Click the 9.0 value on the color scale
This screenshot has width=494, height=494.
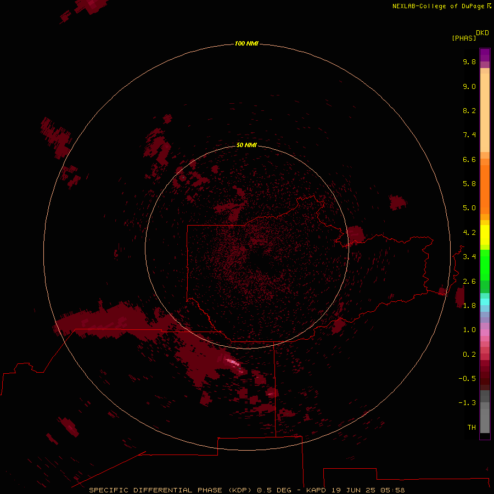pos(469,86)
